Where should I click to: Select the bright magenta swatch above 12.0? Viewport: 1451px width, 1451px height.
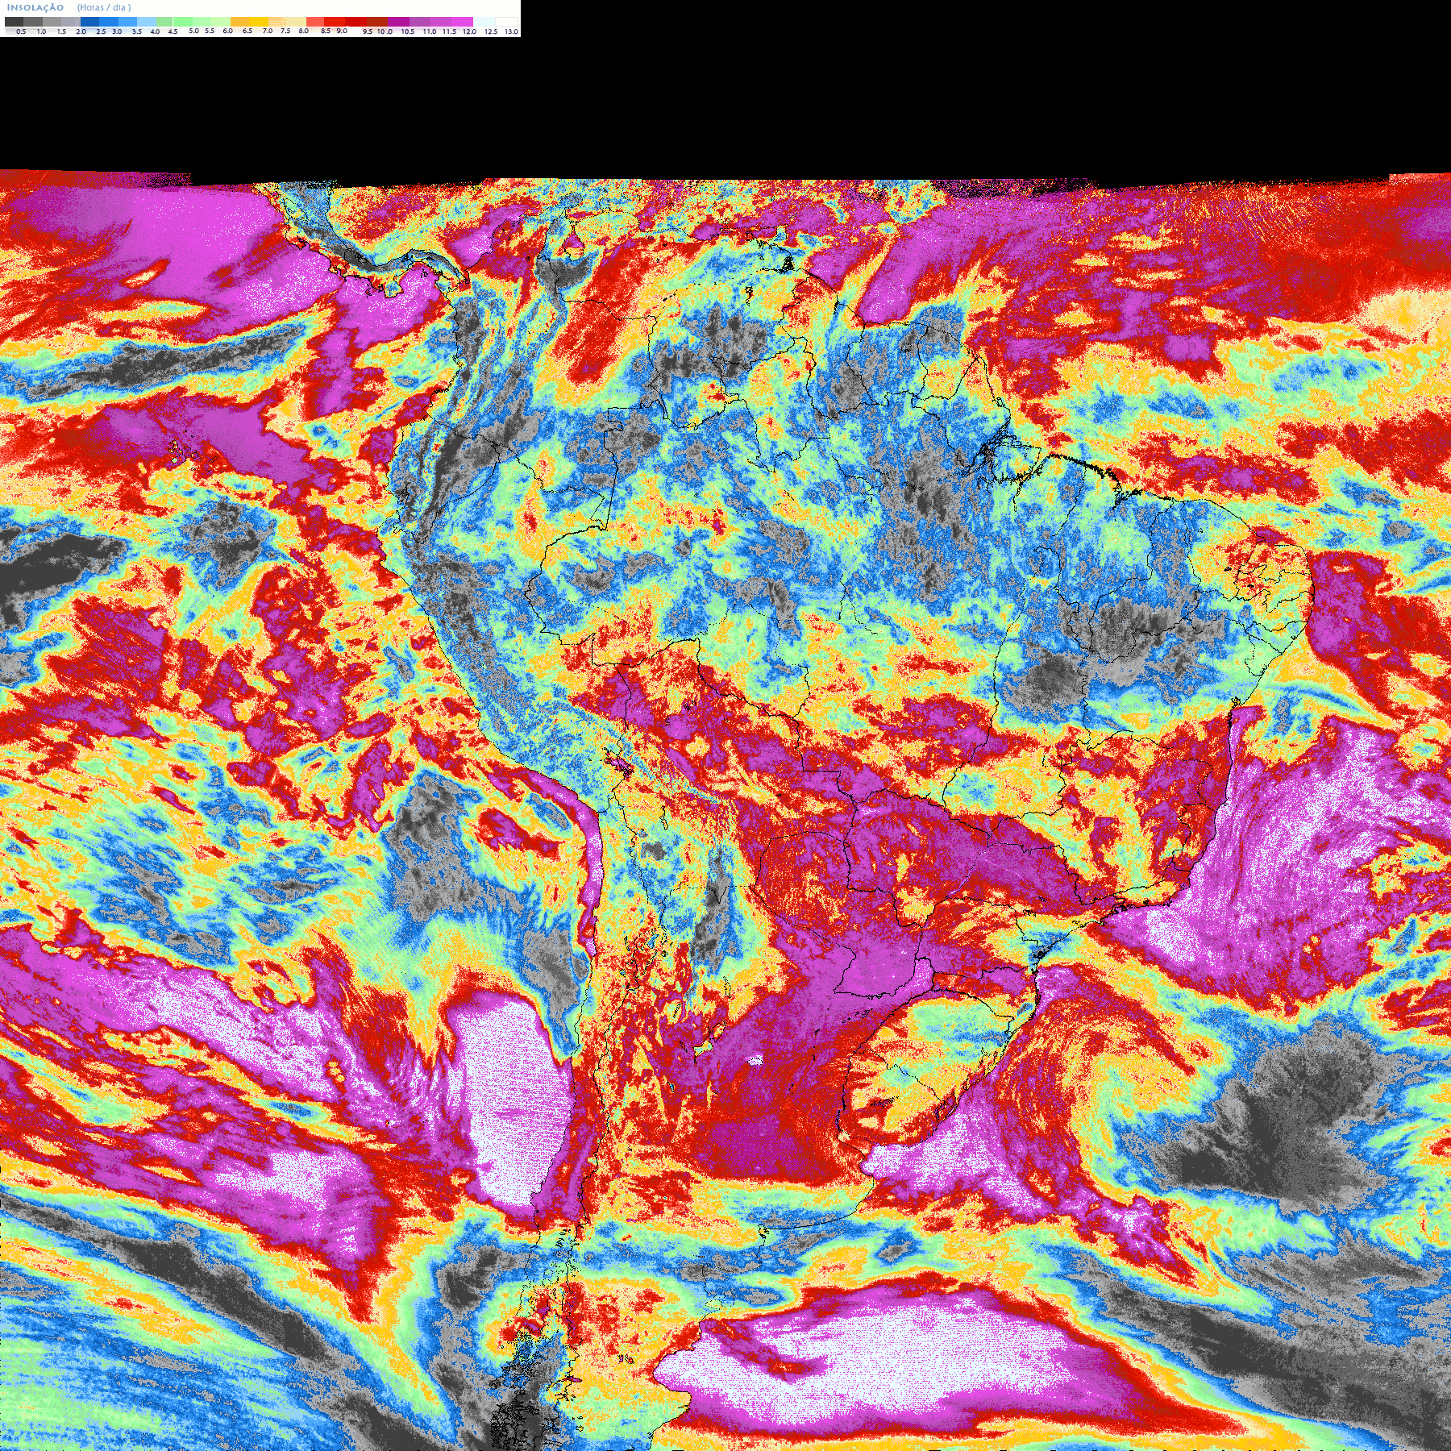point(462,22)
